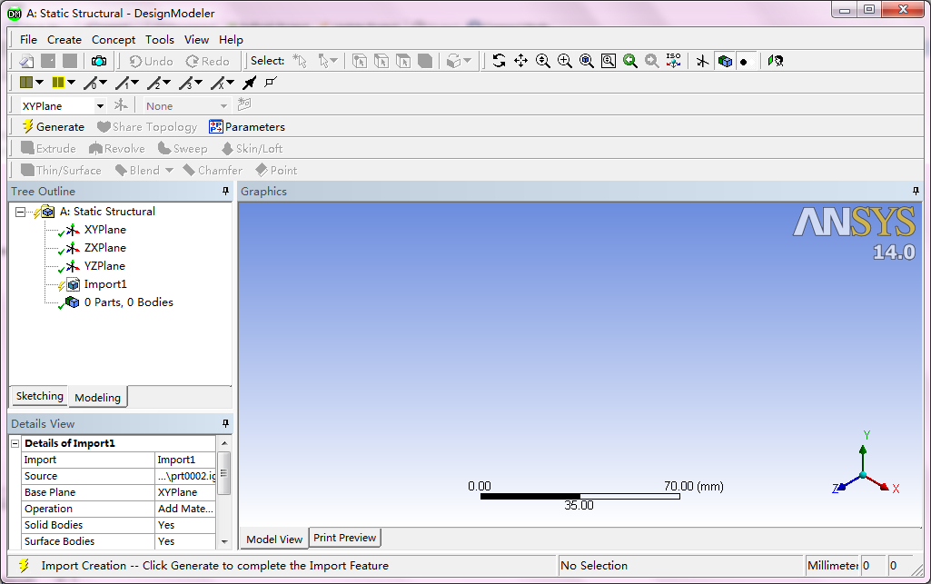Switch to the Sketching tab

[x=38, y=396]
